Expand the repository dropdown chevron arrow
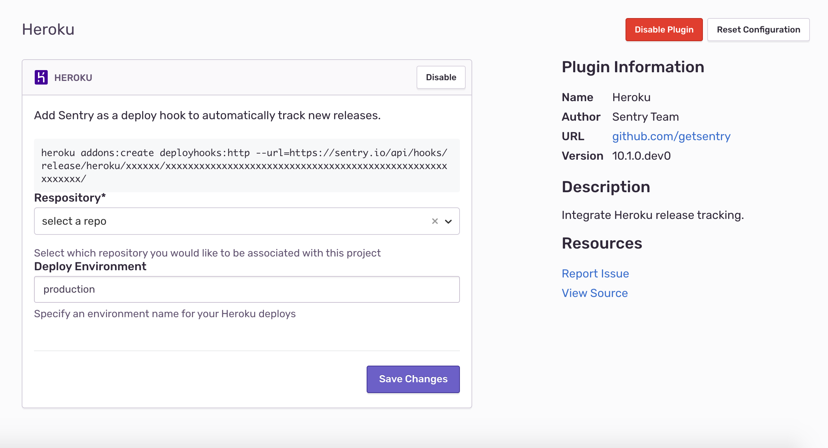 coord(448,221)
